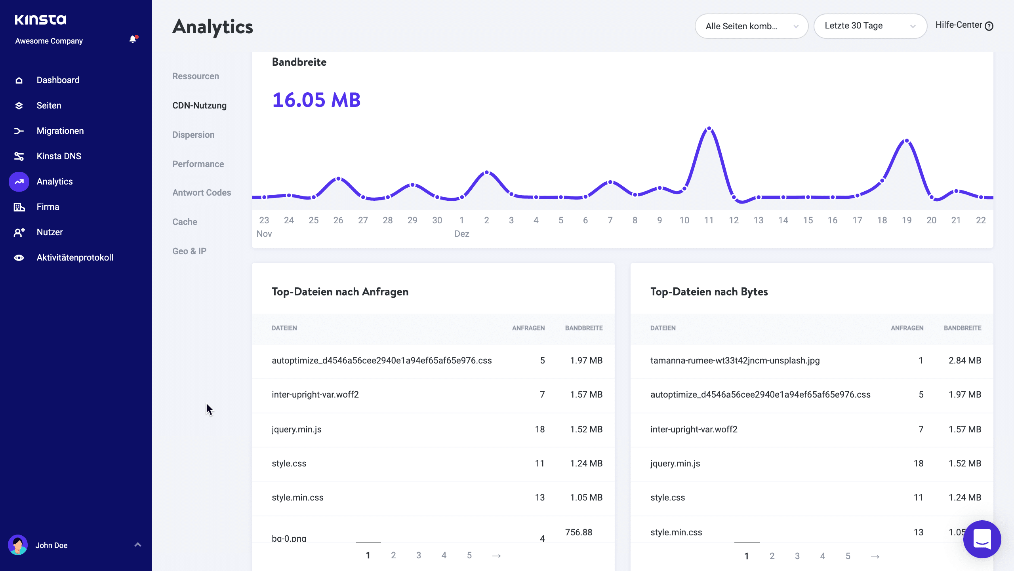This screenshot has height=571, width=1014.
Task: Click the Hilfe-Center question mark icon
Action: point(989,26)
